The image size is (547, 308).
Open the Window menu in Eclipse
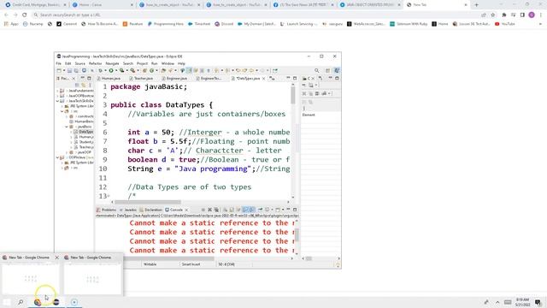click(x=168, y=63)
